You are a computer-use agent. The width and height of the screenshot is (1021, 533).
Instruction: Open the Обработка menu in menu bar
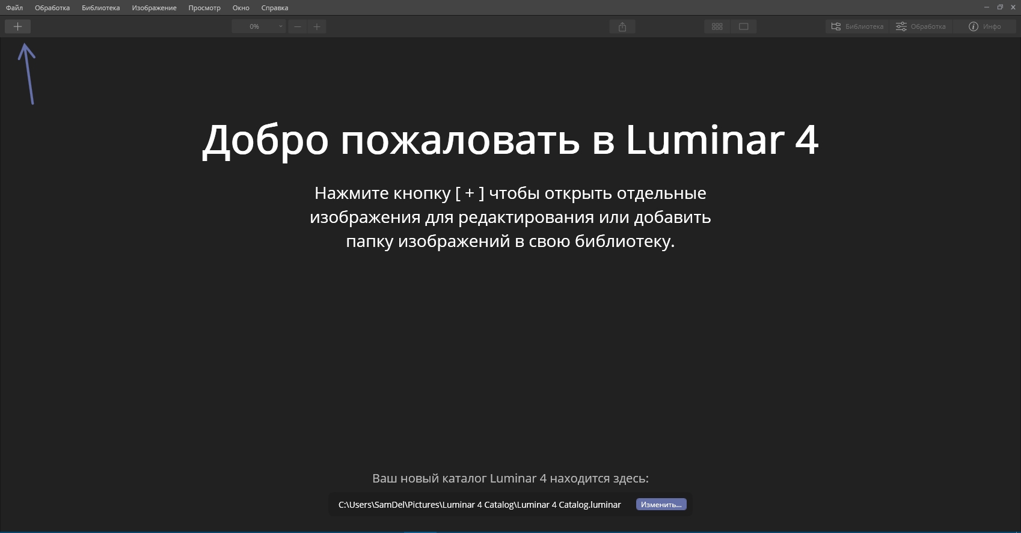52,8
